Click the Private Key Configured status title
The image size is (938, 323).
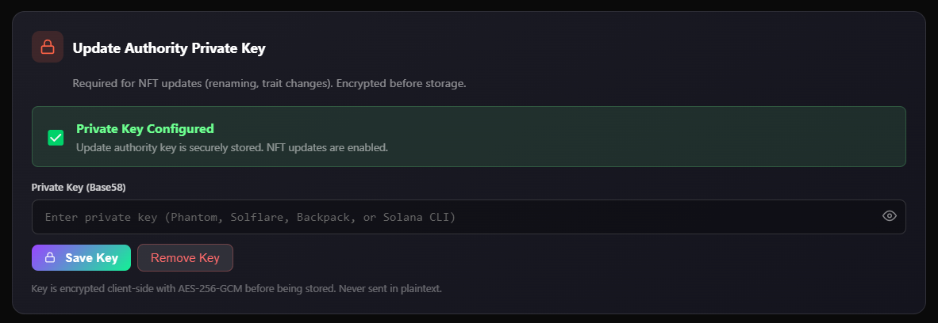(x=145, y=128)
